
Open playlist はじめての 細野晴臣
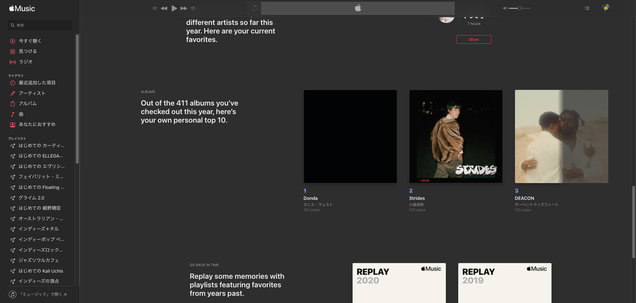pyautogui.click(x=40, y=208)
